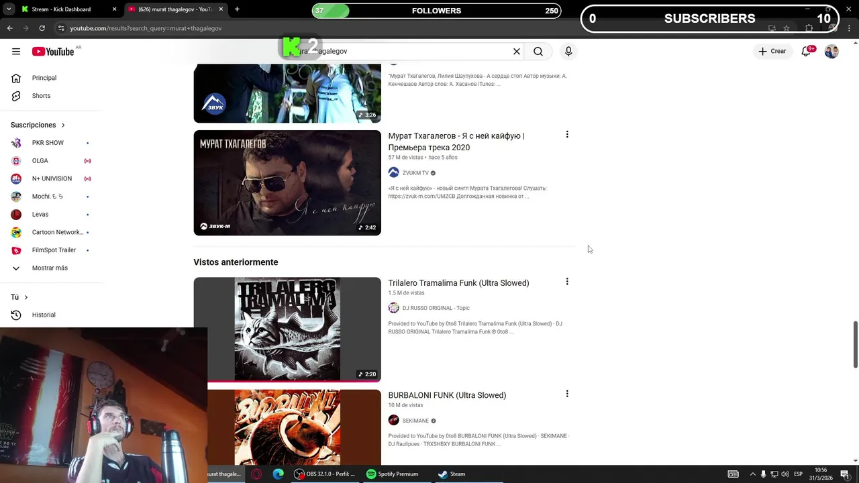Expand Mostrar más subscriptions
Viewport: 859px width, 483px height.
point(51,268)
